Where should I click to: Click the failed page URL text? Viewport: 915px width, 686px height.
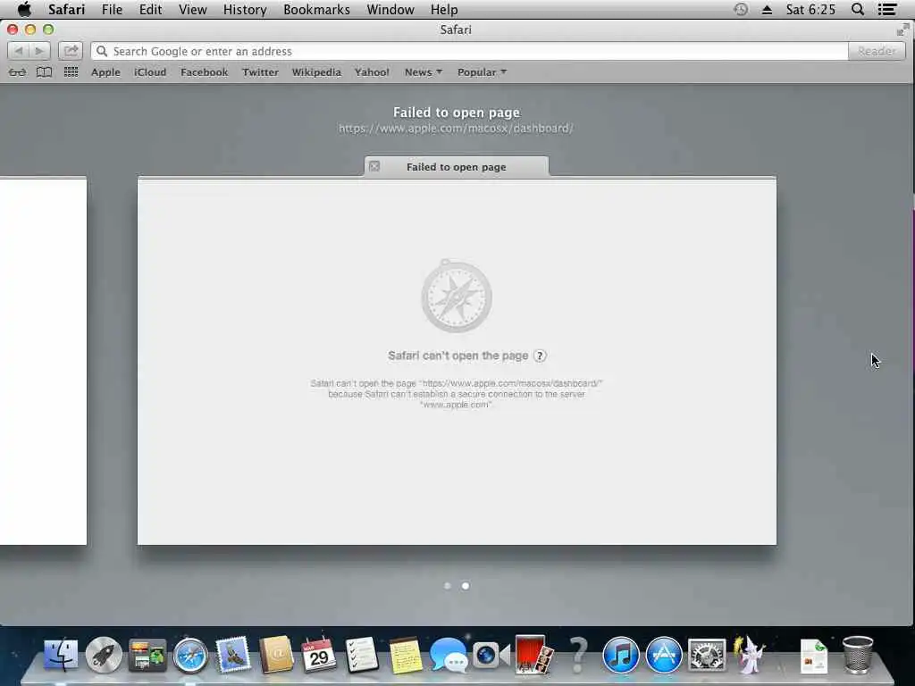457,129
